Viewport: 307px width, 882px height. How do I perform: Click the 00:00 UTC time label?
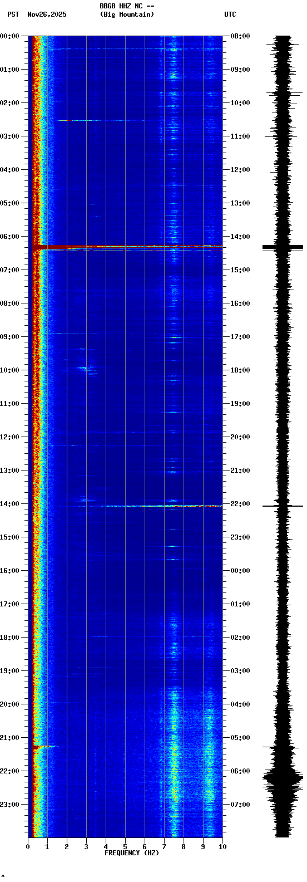[x=240, y=571]
